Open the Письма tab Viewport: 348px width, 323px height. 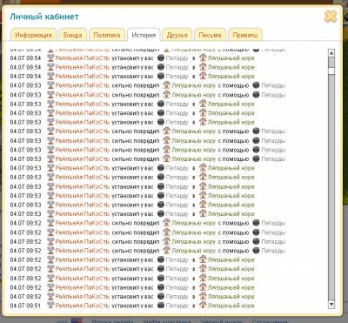tap(210, 35)
